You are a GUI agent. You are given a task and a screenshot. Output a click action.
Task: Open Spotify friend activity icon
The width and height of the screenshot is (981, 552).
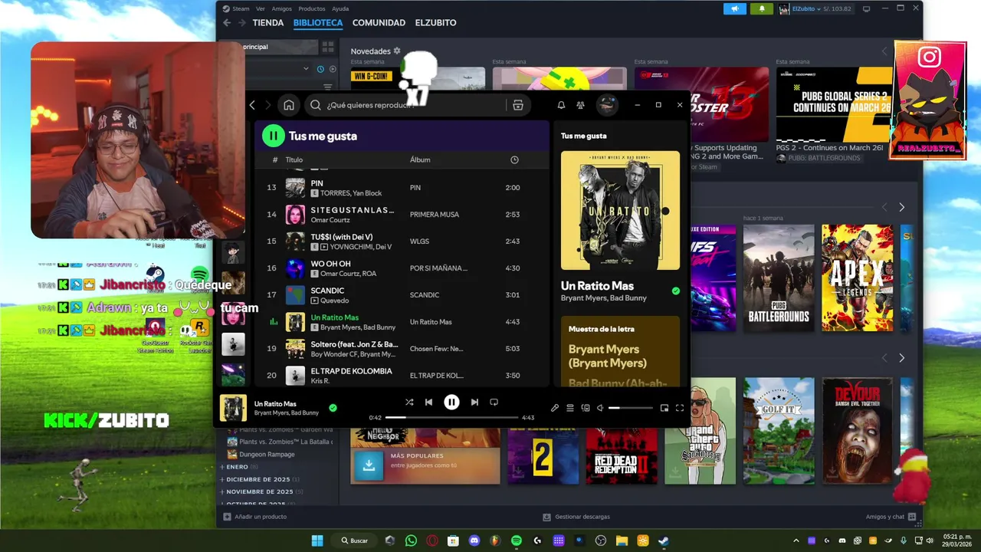tap(580, 105)
